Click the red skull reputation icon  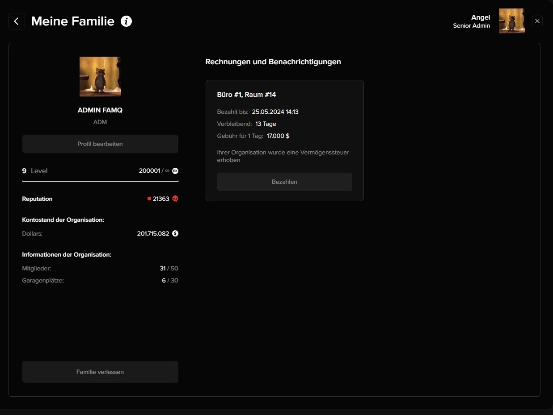(175, 199)
